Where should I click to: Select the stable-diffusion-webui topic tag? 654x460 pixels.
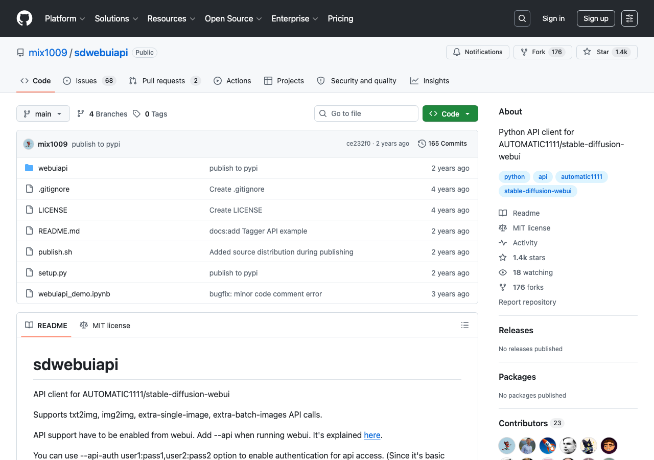[538, 191]
